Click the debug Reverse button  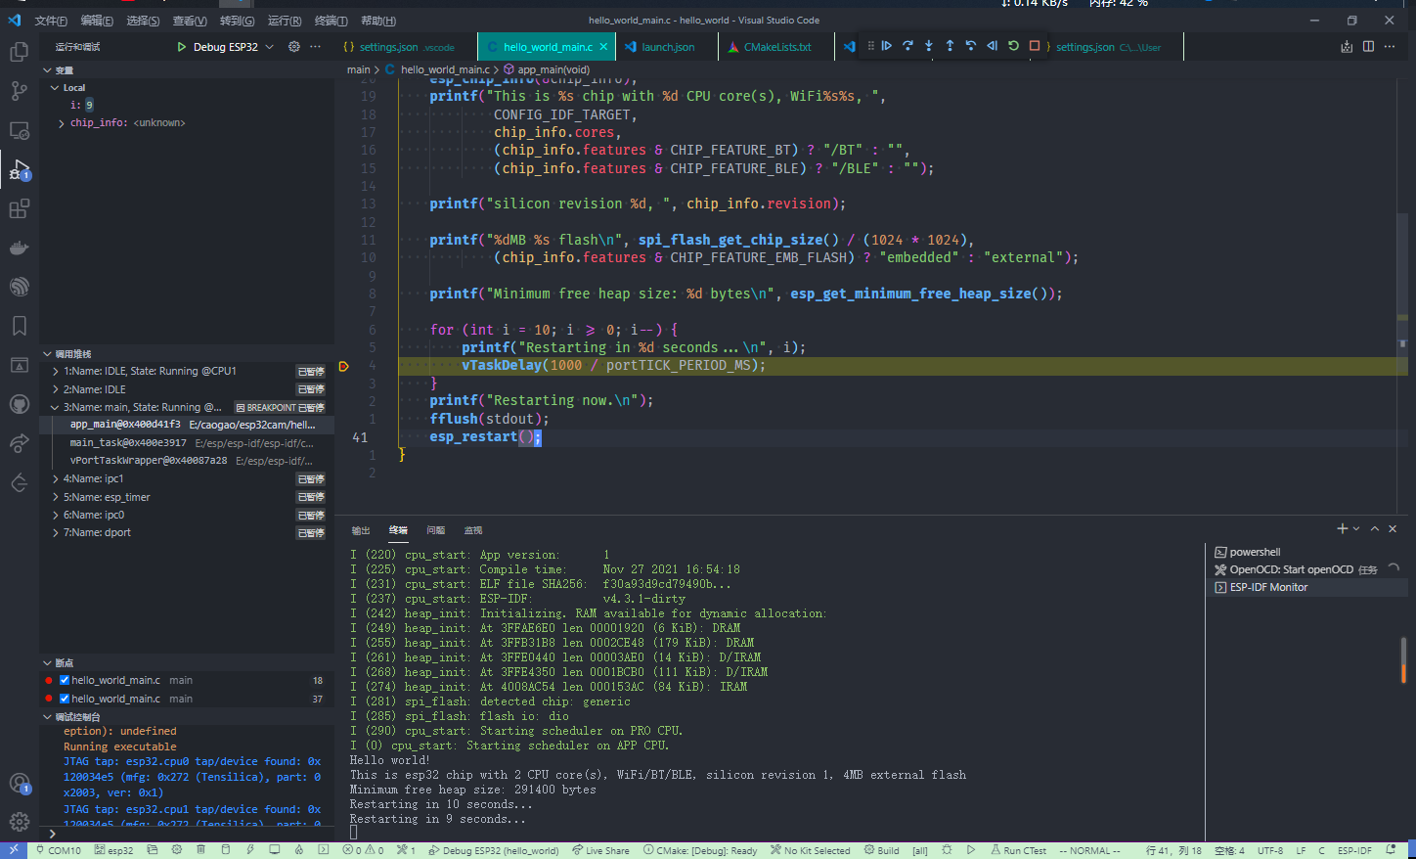992,46
